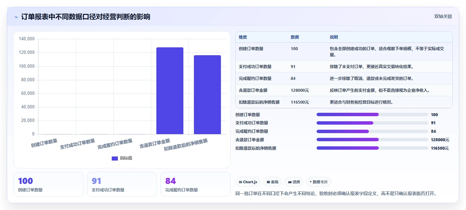Click the 扣除退款后的净销售额 x-axis label
Screen dimensions: 466x210
(x=186, y=145)
